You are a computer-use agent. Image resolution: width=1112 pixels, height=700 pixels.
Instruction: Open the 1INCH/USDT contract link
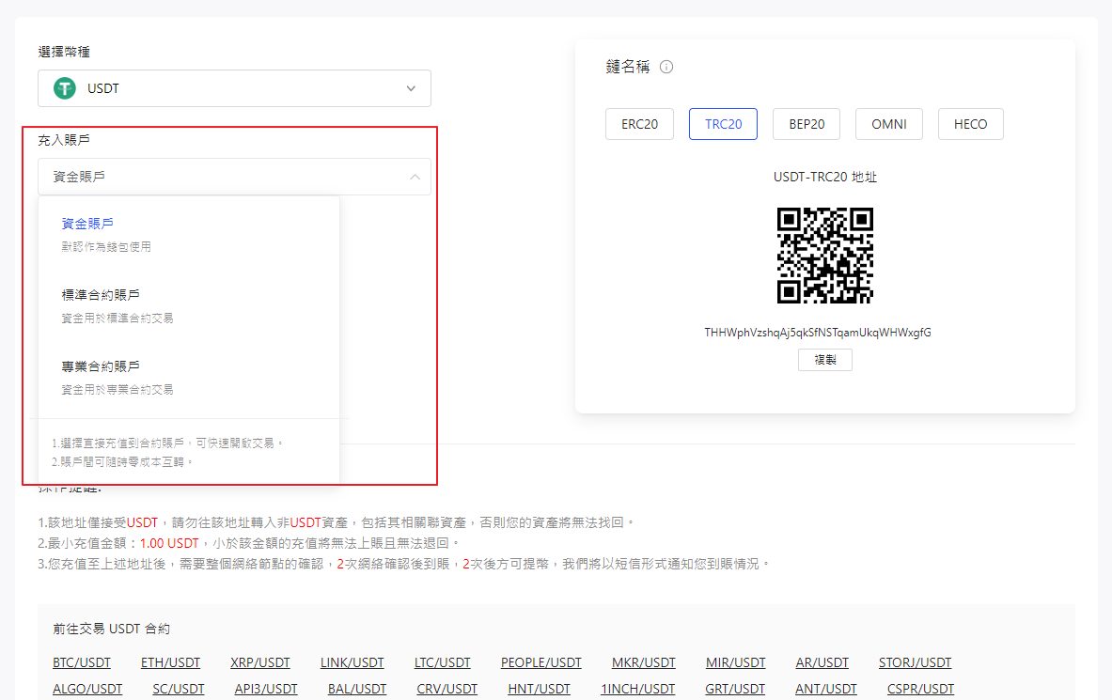click(637, 689)
